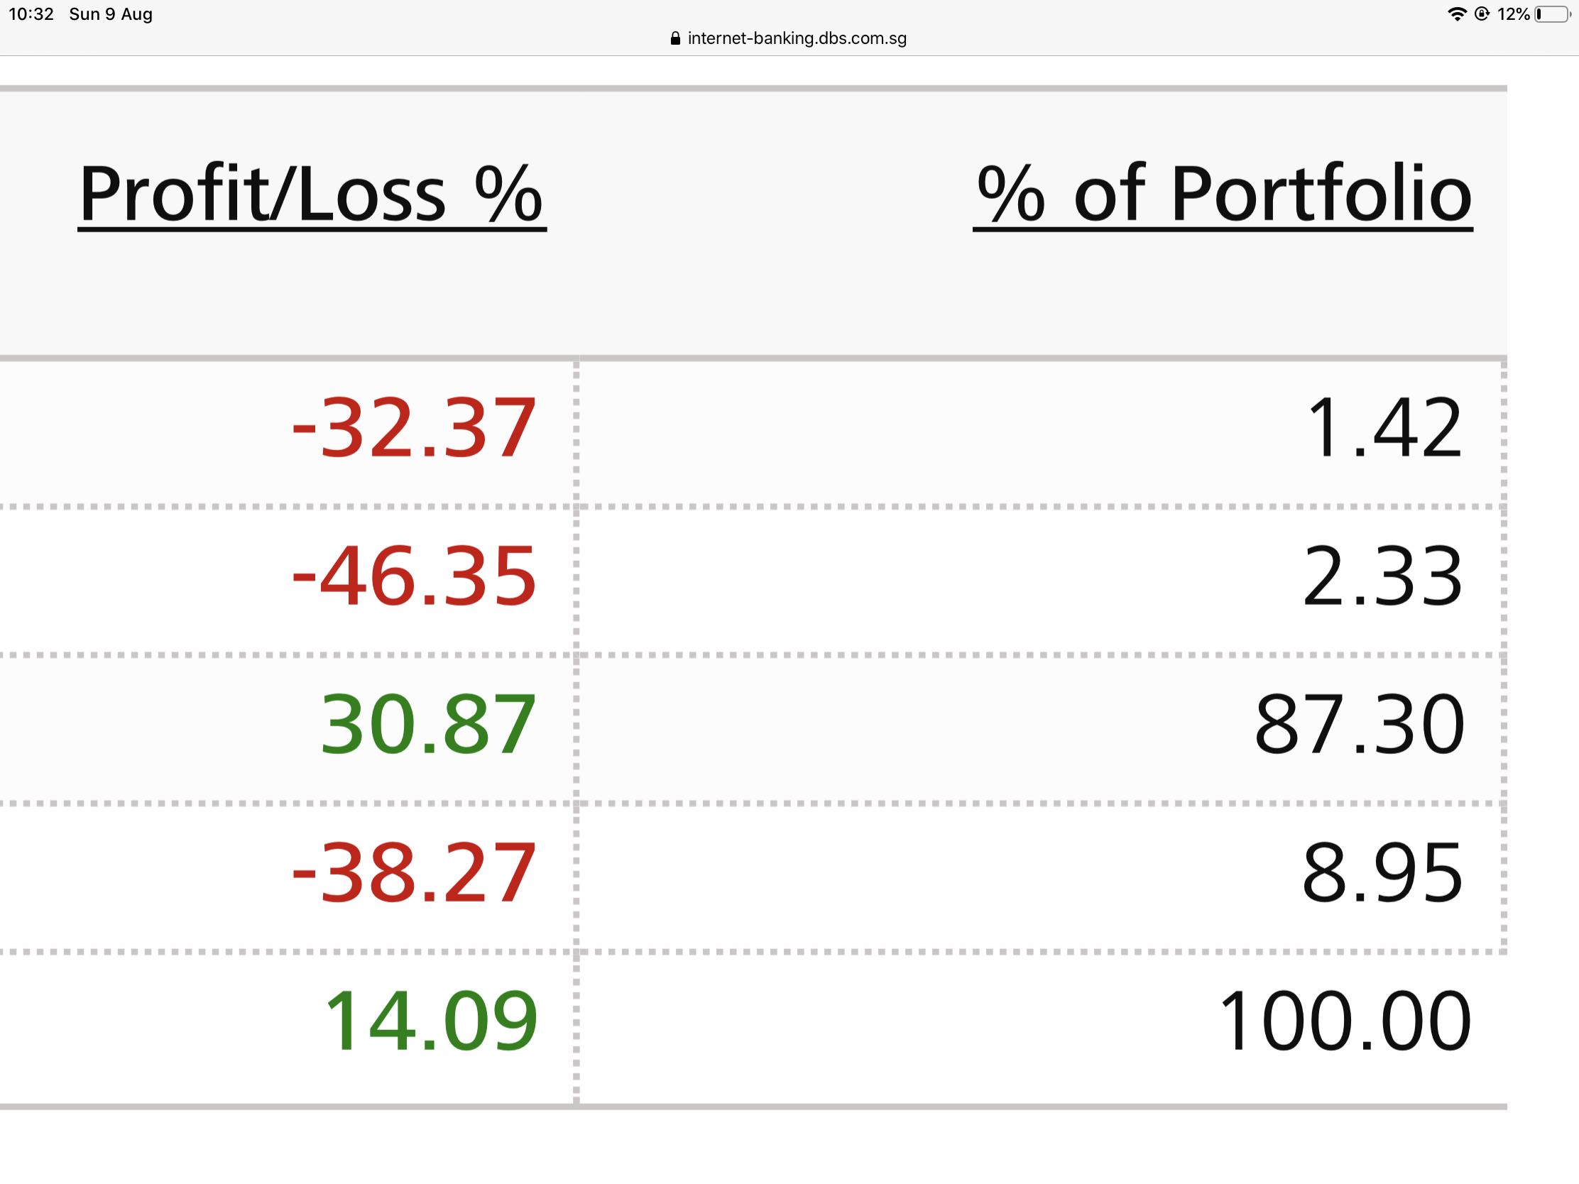Sort by Profit/Loss % column header
Viewport: 1579px width, 1184px height.
coord(312,193)
